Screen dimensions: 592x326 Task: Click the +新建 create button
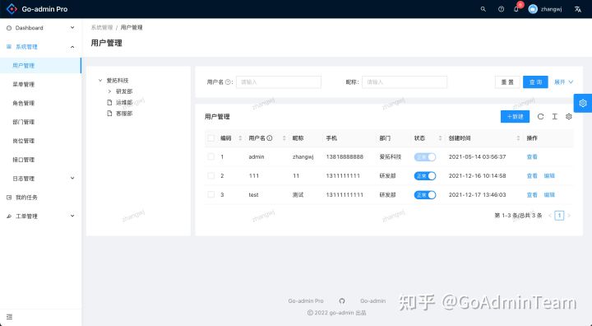point(515,116)
